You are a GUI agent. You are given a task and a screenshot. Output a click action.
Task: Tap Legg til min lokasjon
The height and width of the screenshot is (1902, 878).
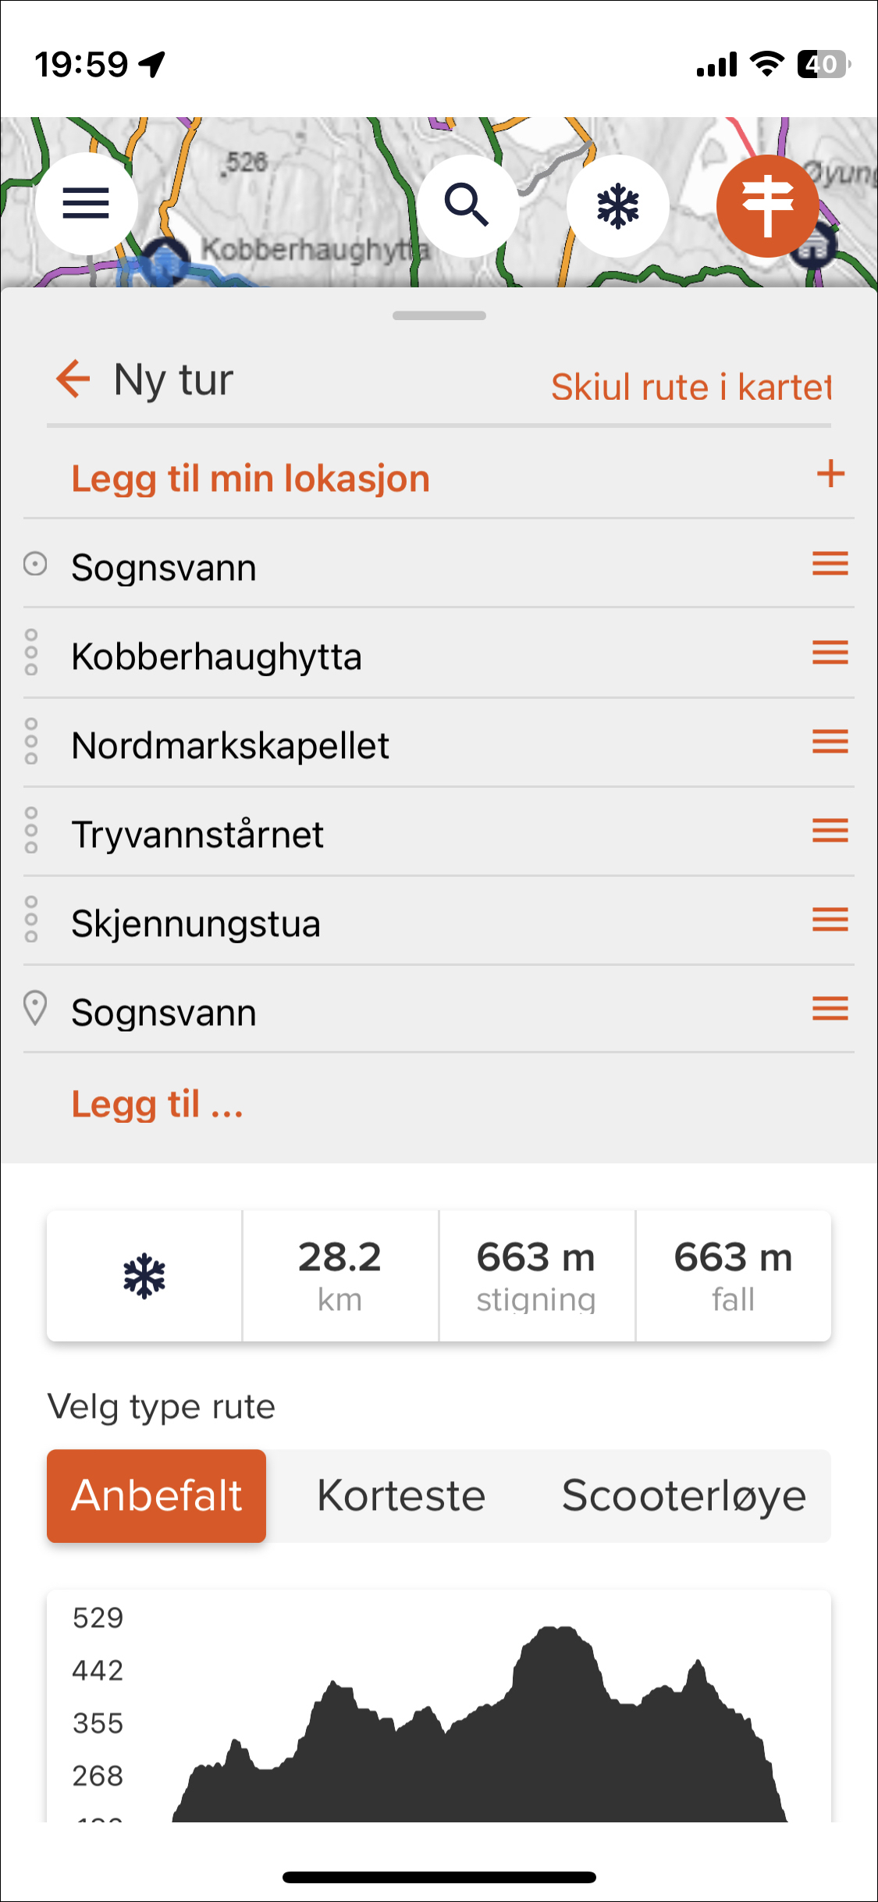[x=251, y=478]
